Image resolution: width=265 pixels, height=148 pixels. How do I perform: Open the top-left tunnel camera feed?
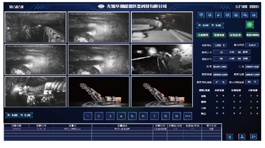(x=36, y=27)
